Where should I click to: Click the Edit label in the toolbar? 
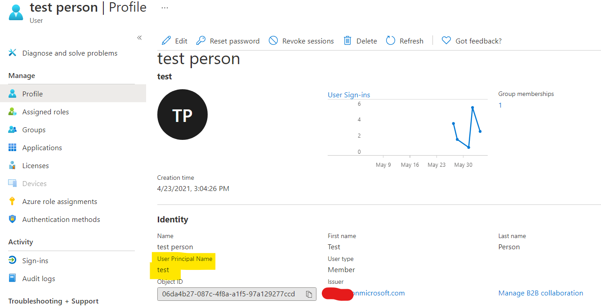(x=181, y=41)
